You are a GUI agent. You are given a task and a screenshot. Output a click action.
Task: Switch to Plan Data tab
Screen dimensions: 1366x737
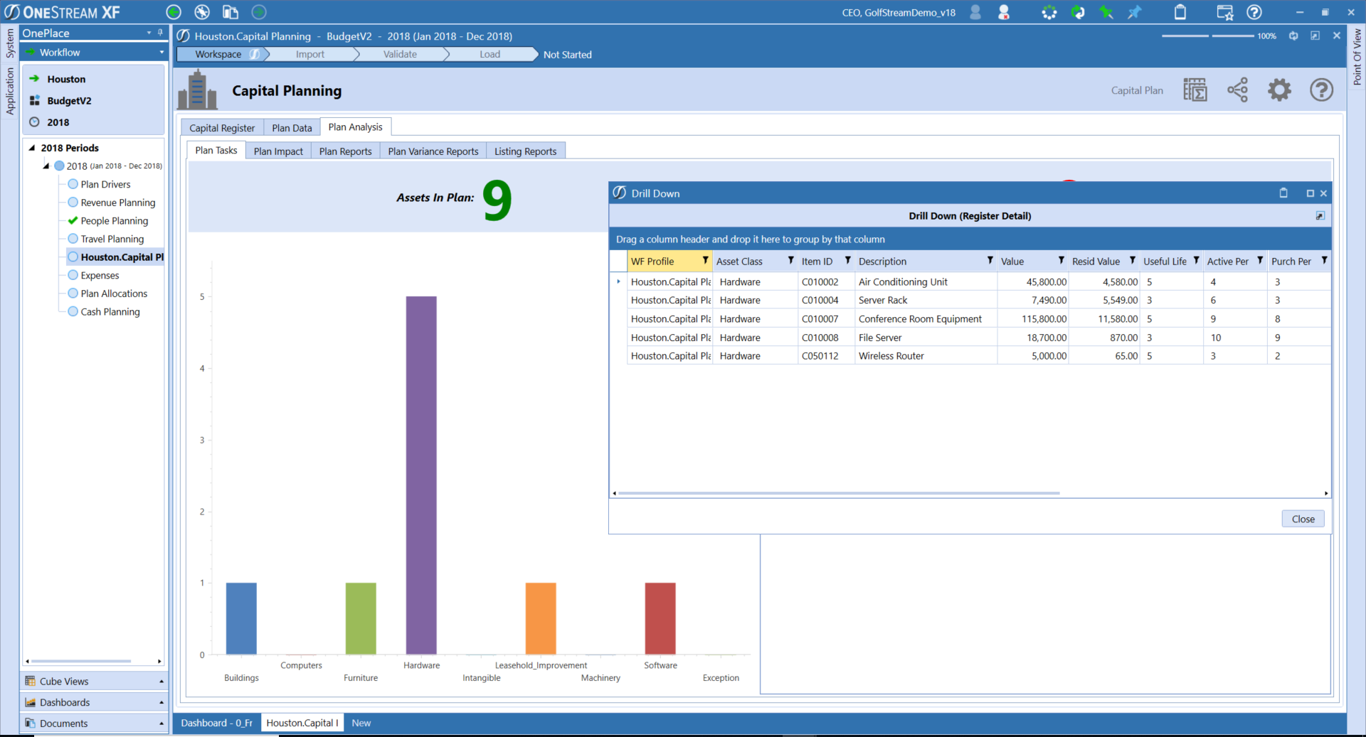[x=292, y=128]
